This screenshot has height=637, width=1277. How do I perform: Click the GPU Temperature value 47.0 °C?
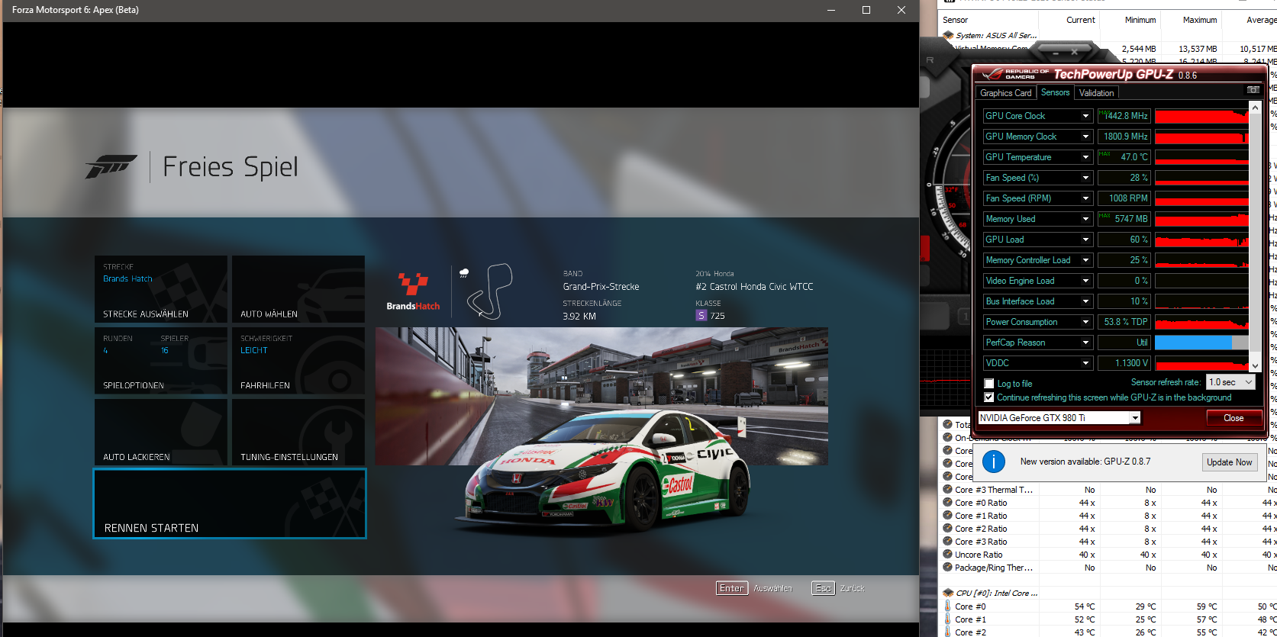(1124, 157)
